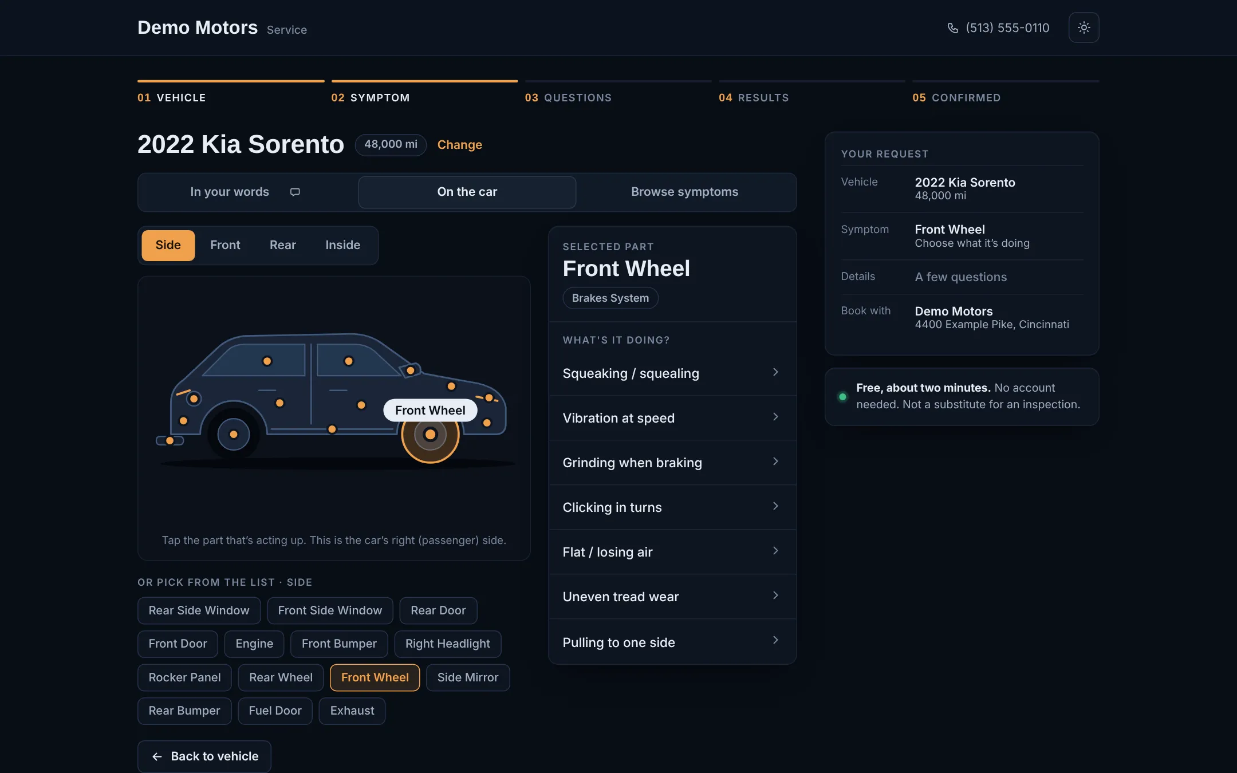The image size is (1237, 773).
Task: Select the Fuel Door chip
Action: coord(275,711)
